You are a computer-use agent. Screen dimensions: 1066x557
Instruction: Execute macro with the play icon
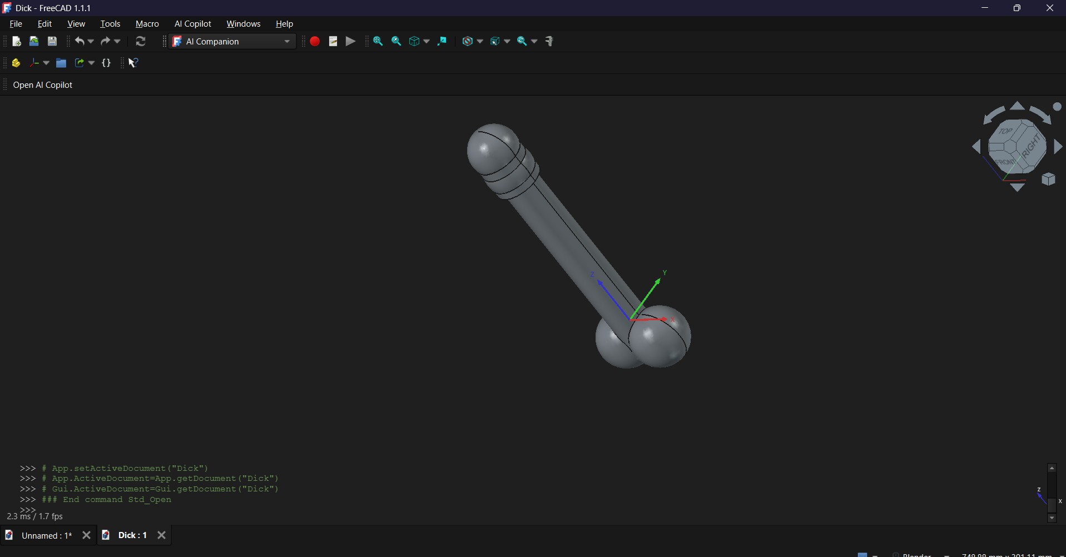tap(351, 42)
